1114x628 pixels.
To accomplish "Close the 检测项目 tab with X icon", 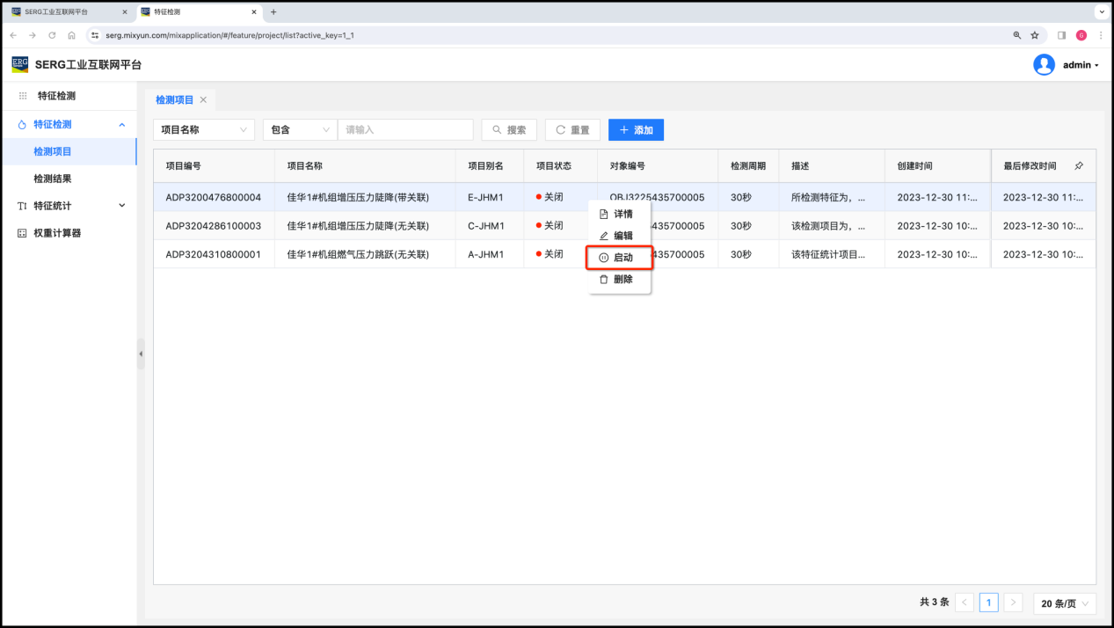I will pyautogui.click(x=203, y=100).
